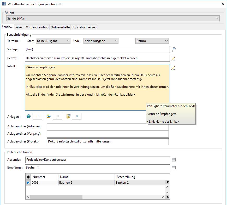227x205 pixels.
Task: Click the grid's vertical scroll down arrow
Action: pyautogui.click(x=168, y=192)
